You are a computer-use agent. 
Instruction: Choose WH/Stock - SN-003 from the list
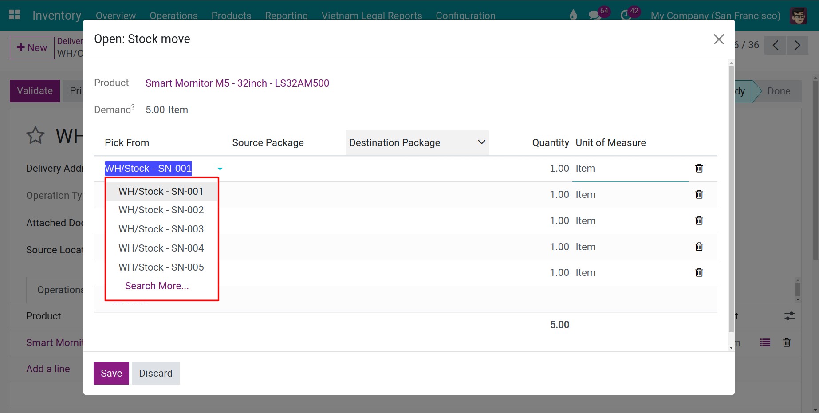(x=161, y=229)
